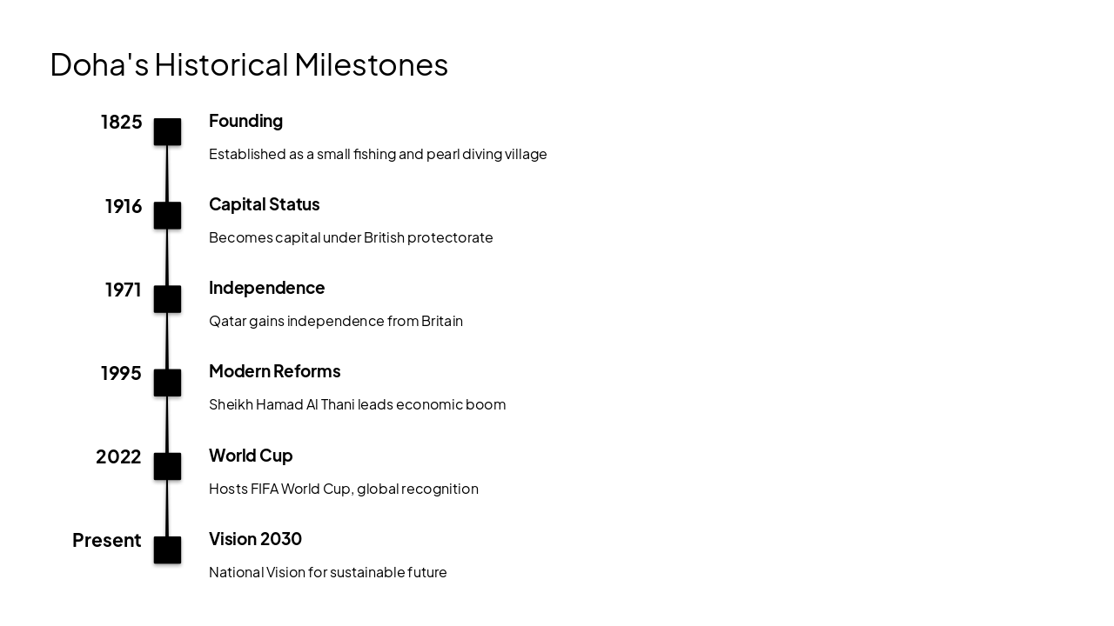This screenshot has width=1114, height=626.
Task: Click the Capital Status heading
Action: (x=264, y=204)
